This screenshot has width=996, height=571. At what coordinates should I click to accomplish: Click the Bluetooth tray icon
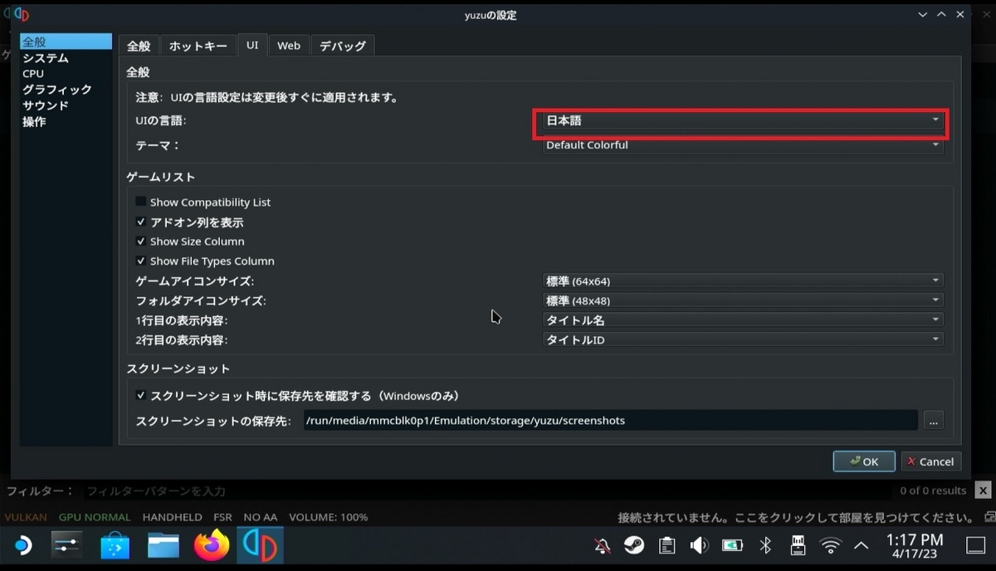tap(766, 545)
